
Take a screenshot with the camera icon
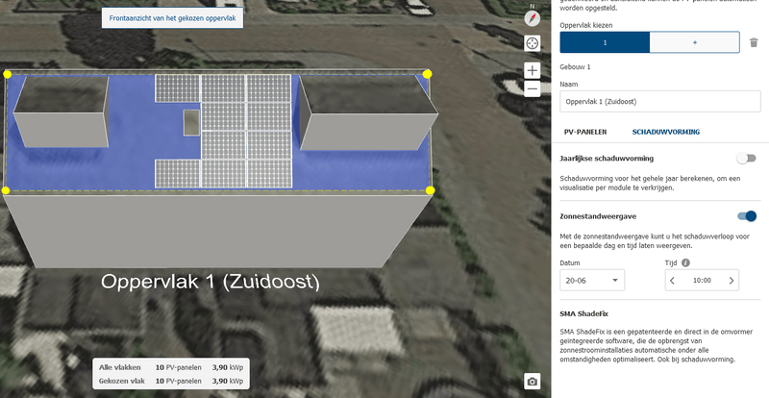pyautogui.click(x=533, y=382)
